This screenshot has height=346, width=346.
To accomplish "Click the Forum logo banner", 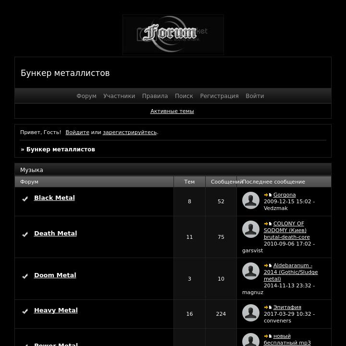I will (173, 35).
